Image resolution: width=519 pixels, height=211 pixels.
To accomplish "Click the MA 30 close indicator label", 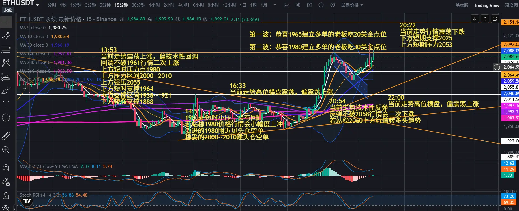I will point(34,45).
